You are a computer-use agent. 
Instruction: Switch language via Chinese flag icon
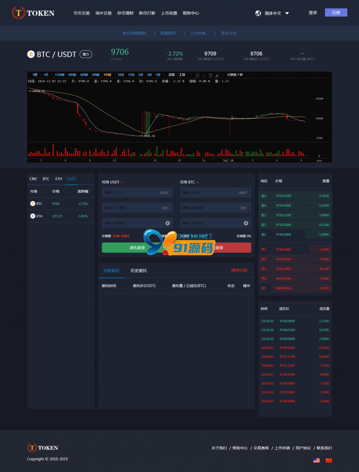(329, 460)
